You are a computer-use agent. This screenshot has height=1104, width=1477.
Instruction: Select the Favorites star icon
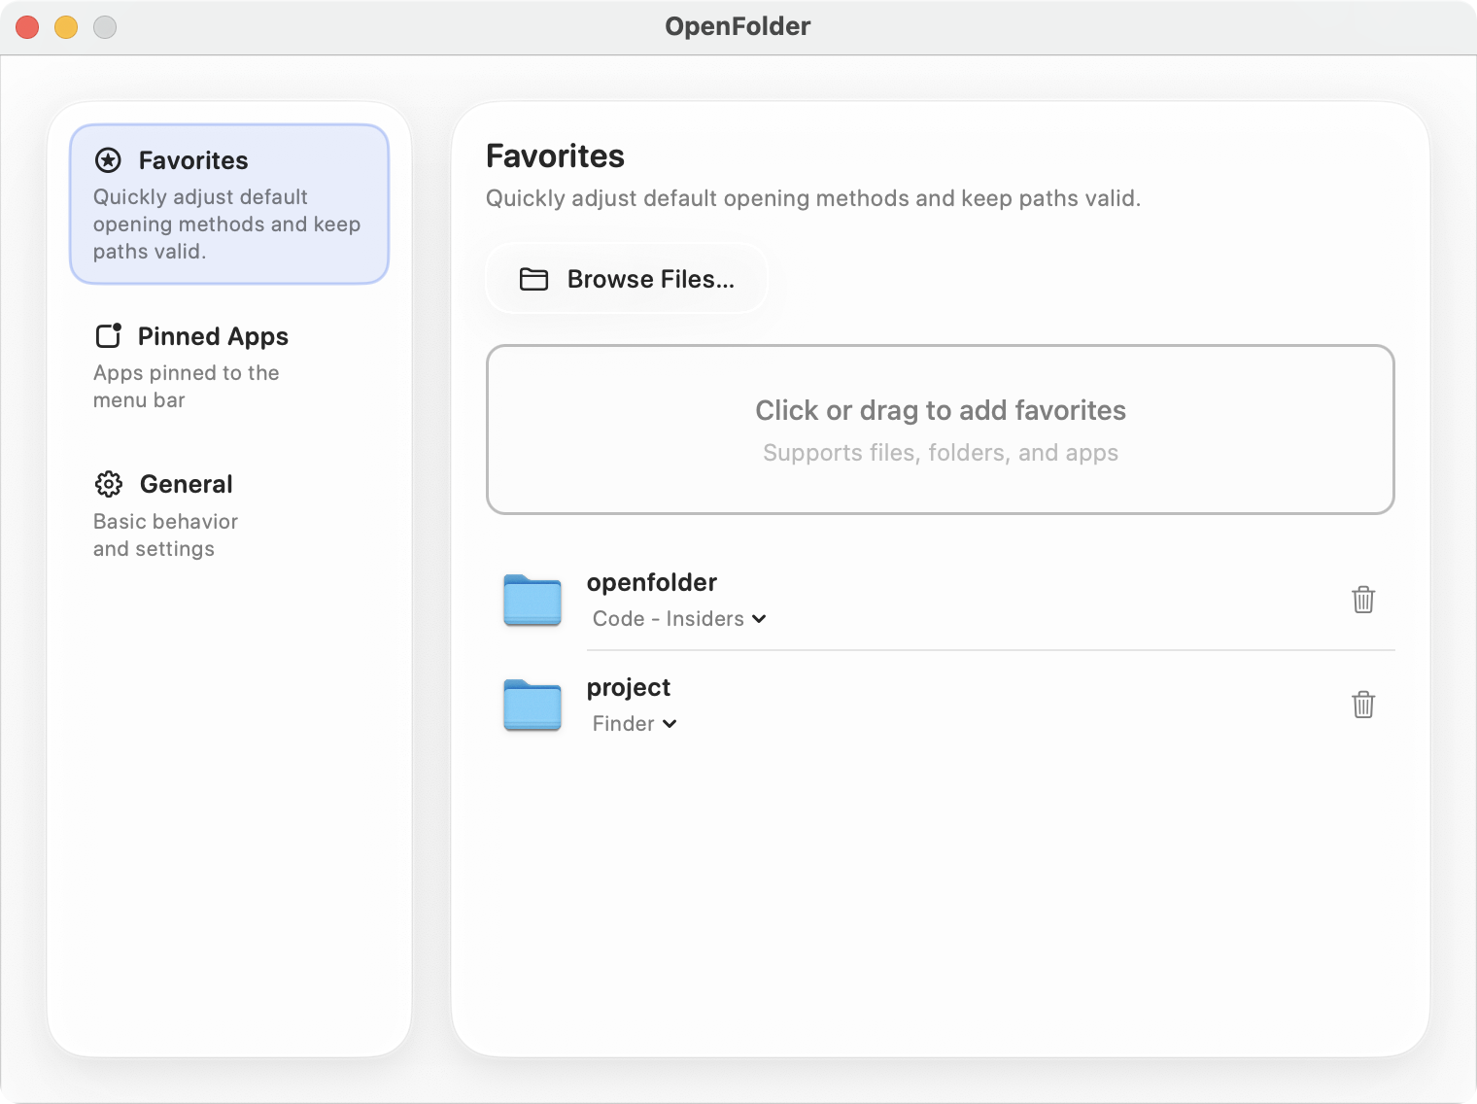point(107,160)
